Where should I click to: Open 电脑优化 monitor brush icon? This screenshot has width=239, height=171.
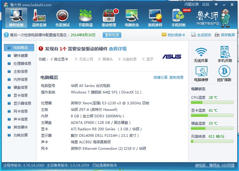point(132,18)
